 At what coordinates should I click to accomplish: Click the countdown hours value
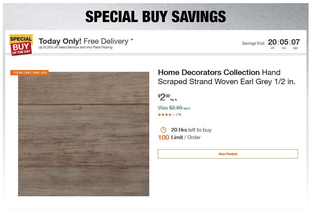pyautogui.click(x=272, y=42)
